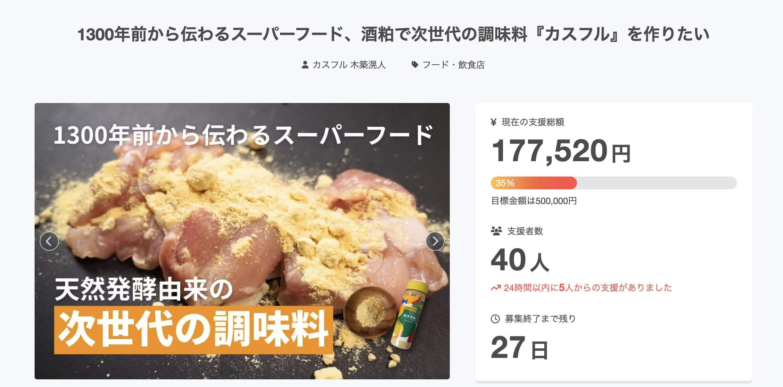The width and height of the screenshot is (783, 387).
Task: Click the 天然発酵由来の caption on the image
Action: coord(144,289)
